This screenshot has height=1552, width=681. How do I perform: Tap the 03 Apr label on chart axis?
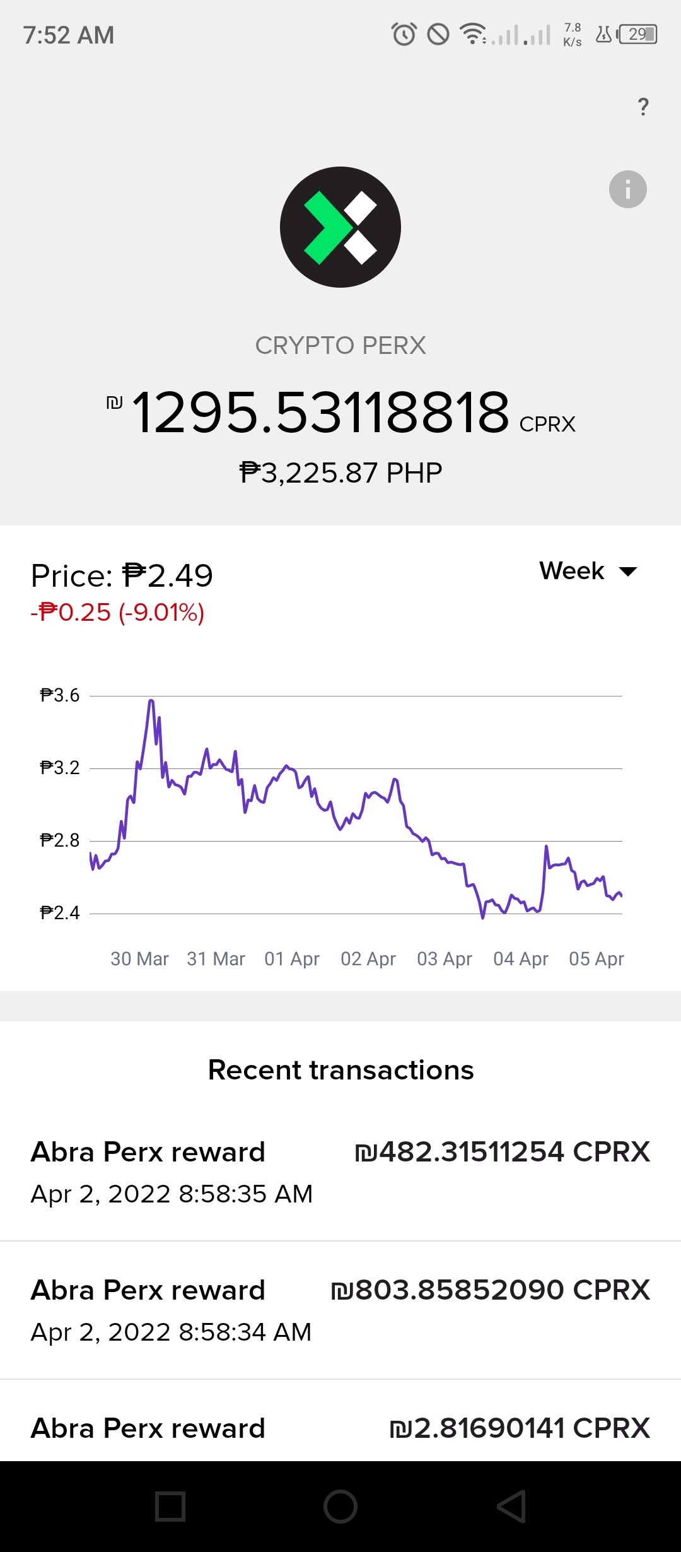[444, 959]
